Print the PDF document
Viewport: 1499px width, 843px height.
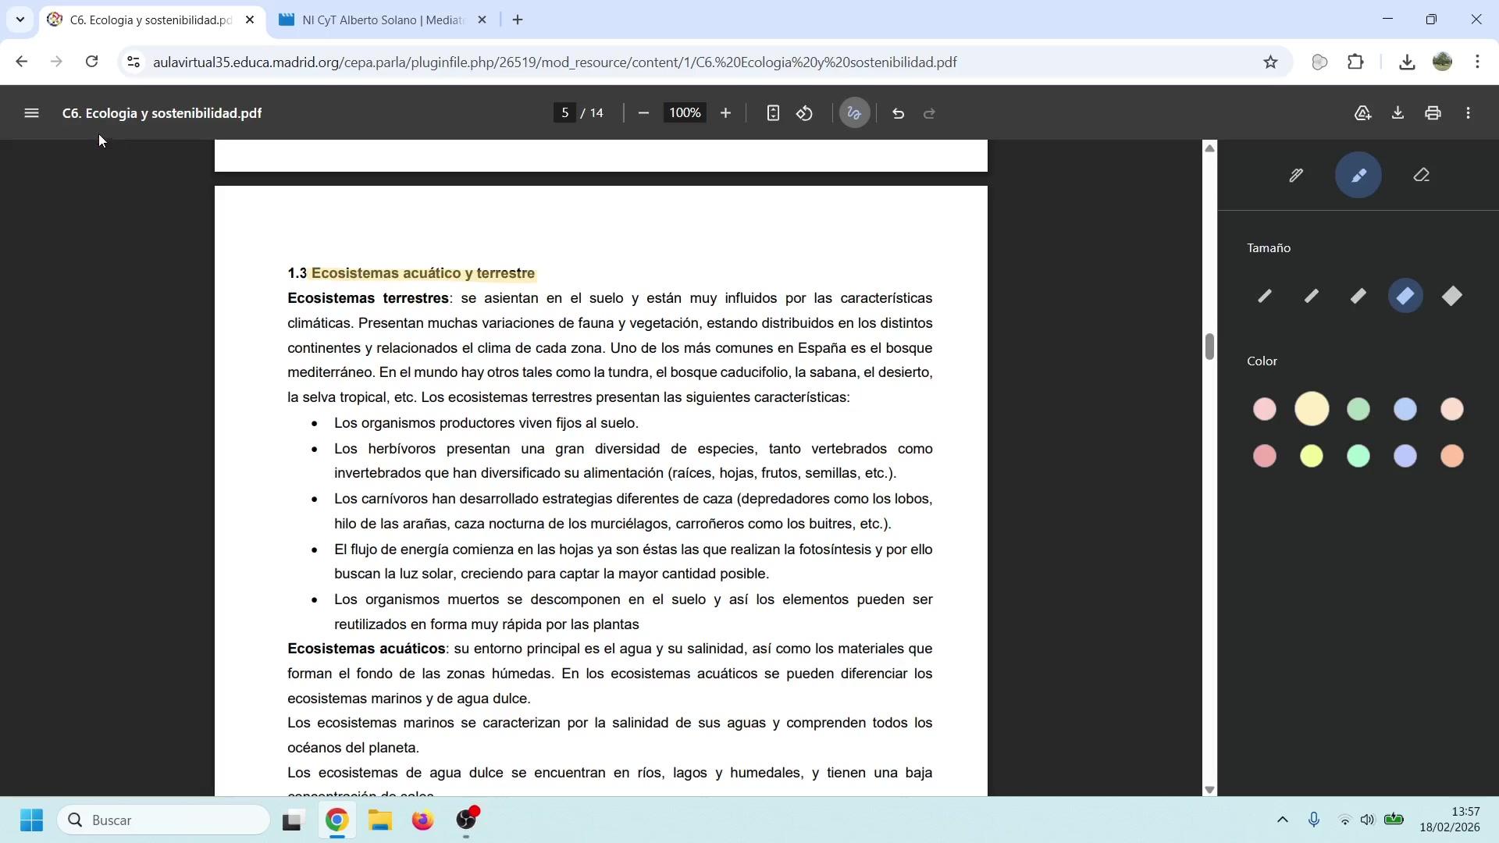[1433, 113]
